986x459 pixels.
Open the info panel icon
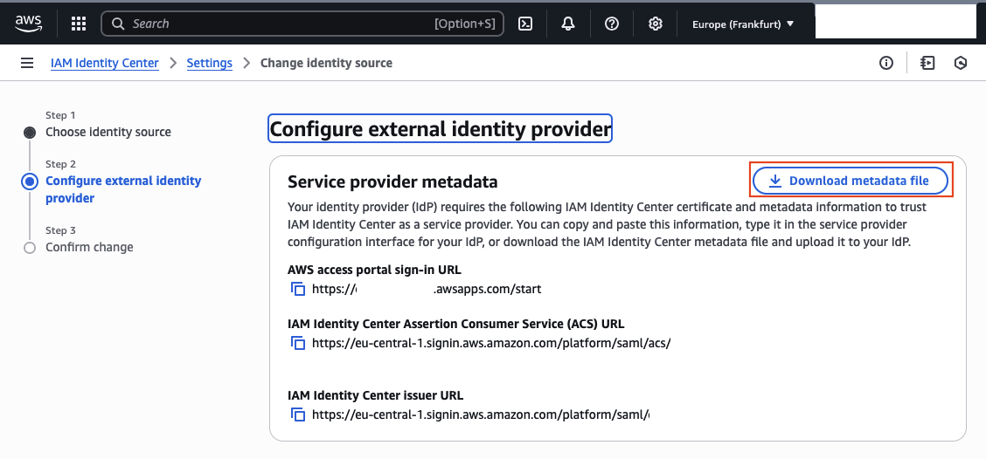point(886,63)
